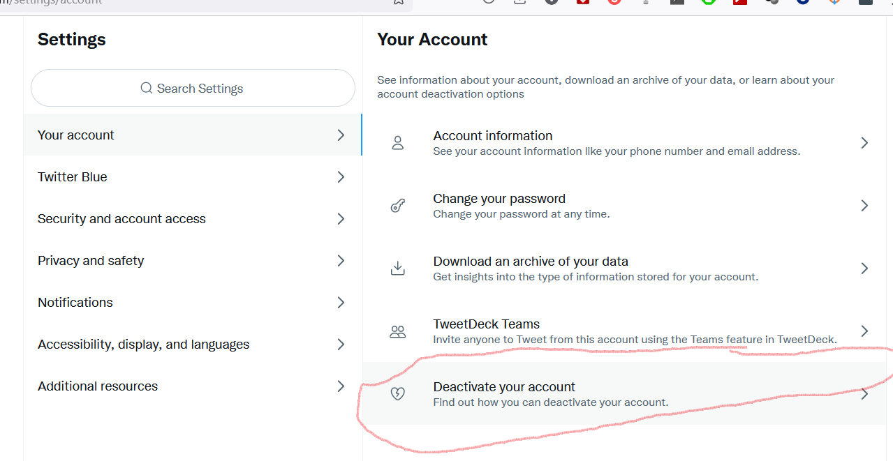Screen dimensions: 893x461
Task: Click the chevron on Deactivate your account row
Action: (x=864, y=394)
